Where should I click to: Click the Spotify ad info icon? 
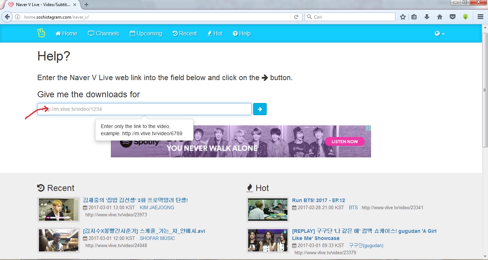368,128
